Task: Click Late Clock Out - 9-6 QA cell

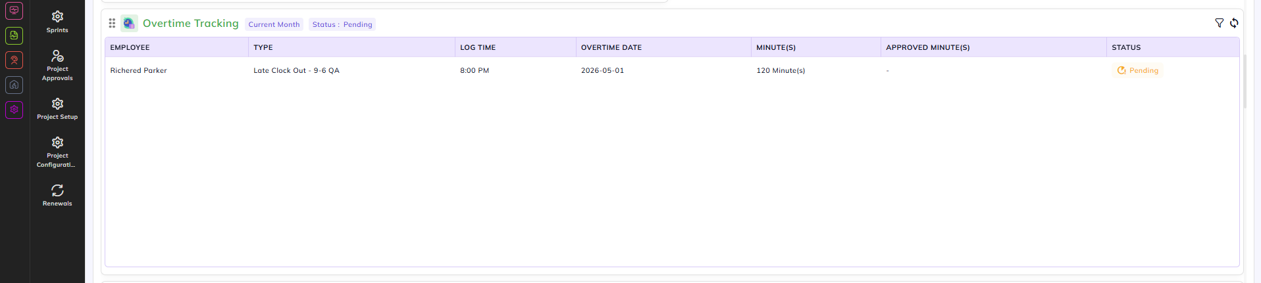Action: click(x=296, y=70)
